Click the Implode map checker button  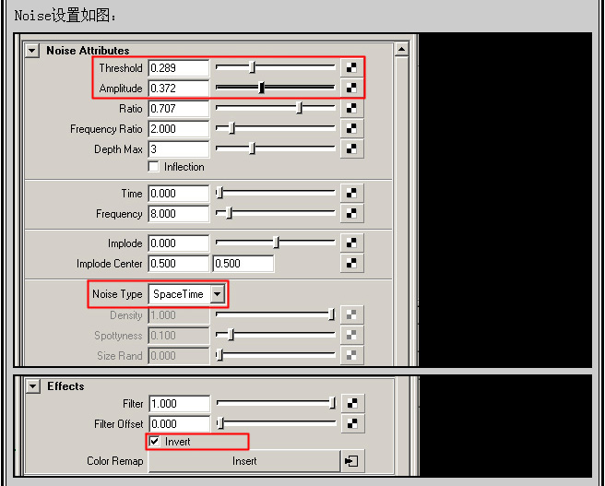(351, 243)
